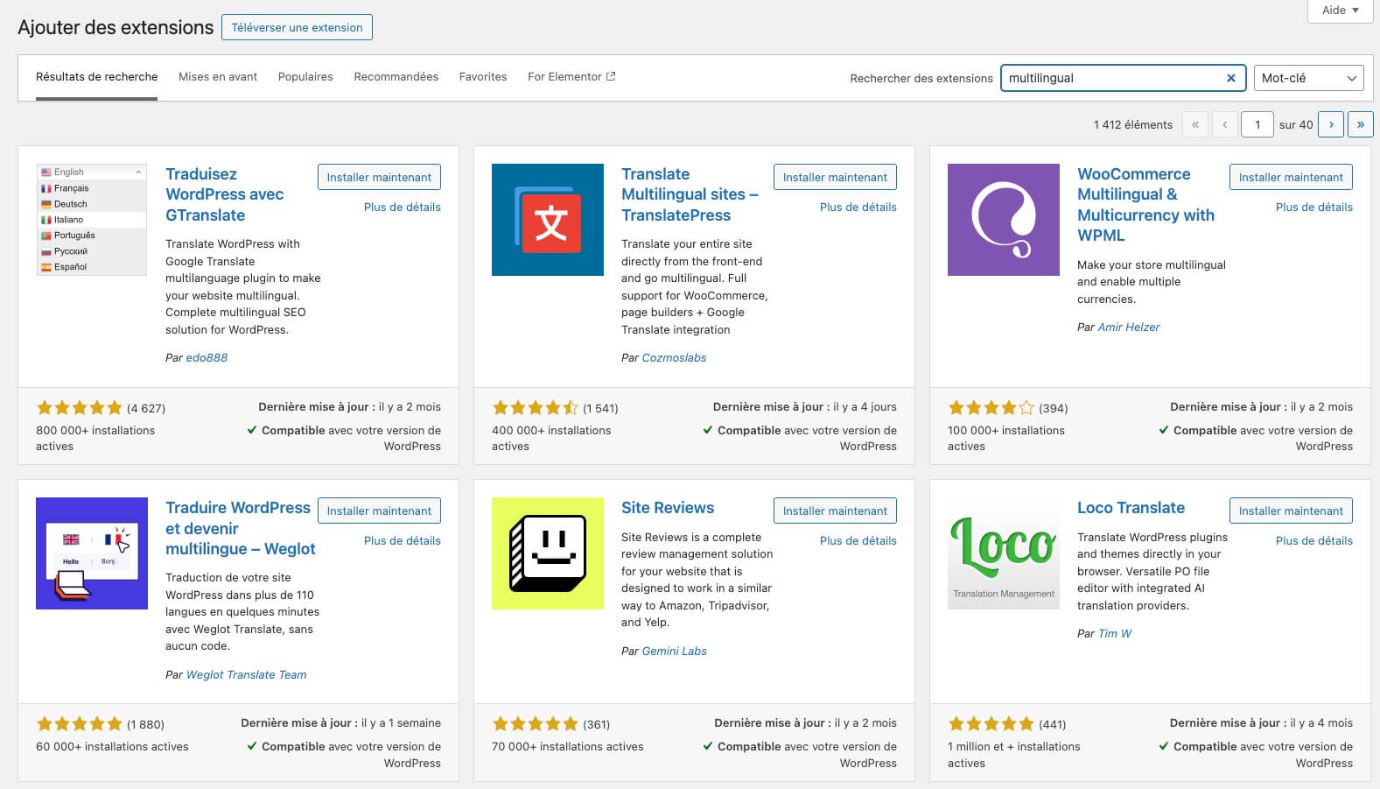Open Plus de détails for WooCommerce Multilingual
This screenshot has width=1380, height=789.
coord(1314,208)
